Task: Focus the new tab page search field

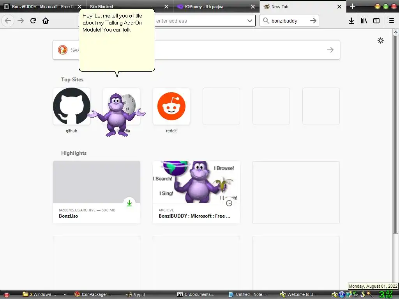Action: [196, 50]
